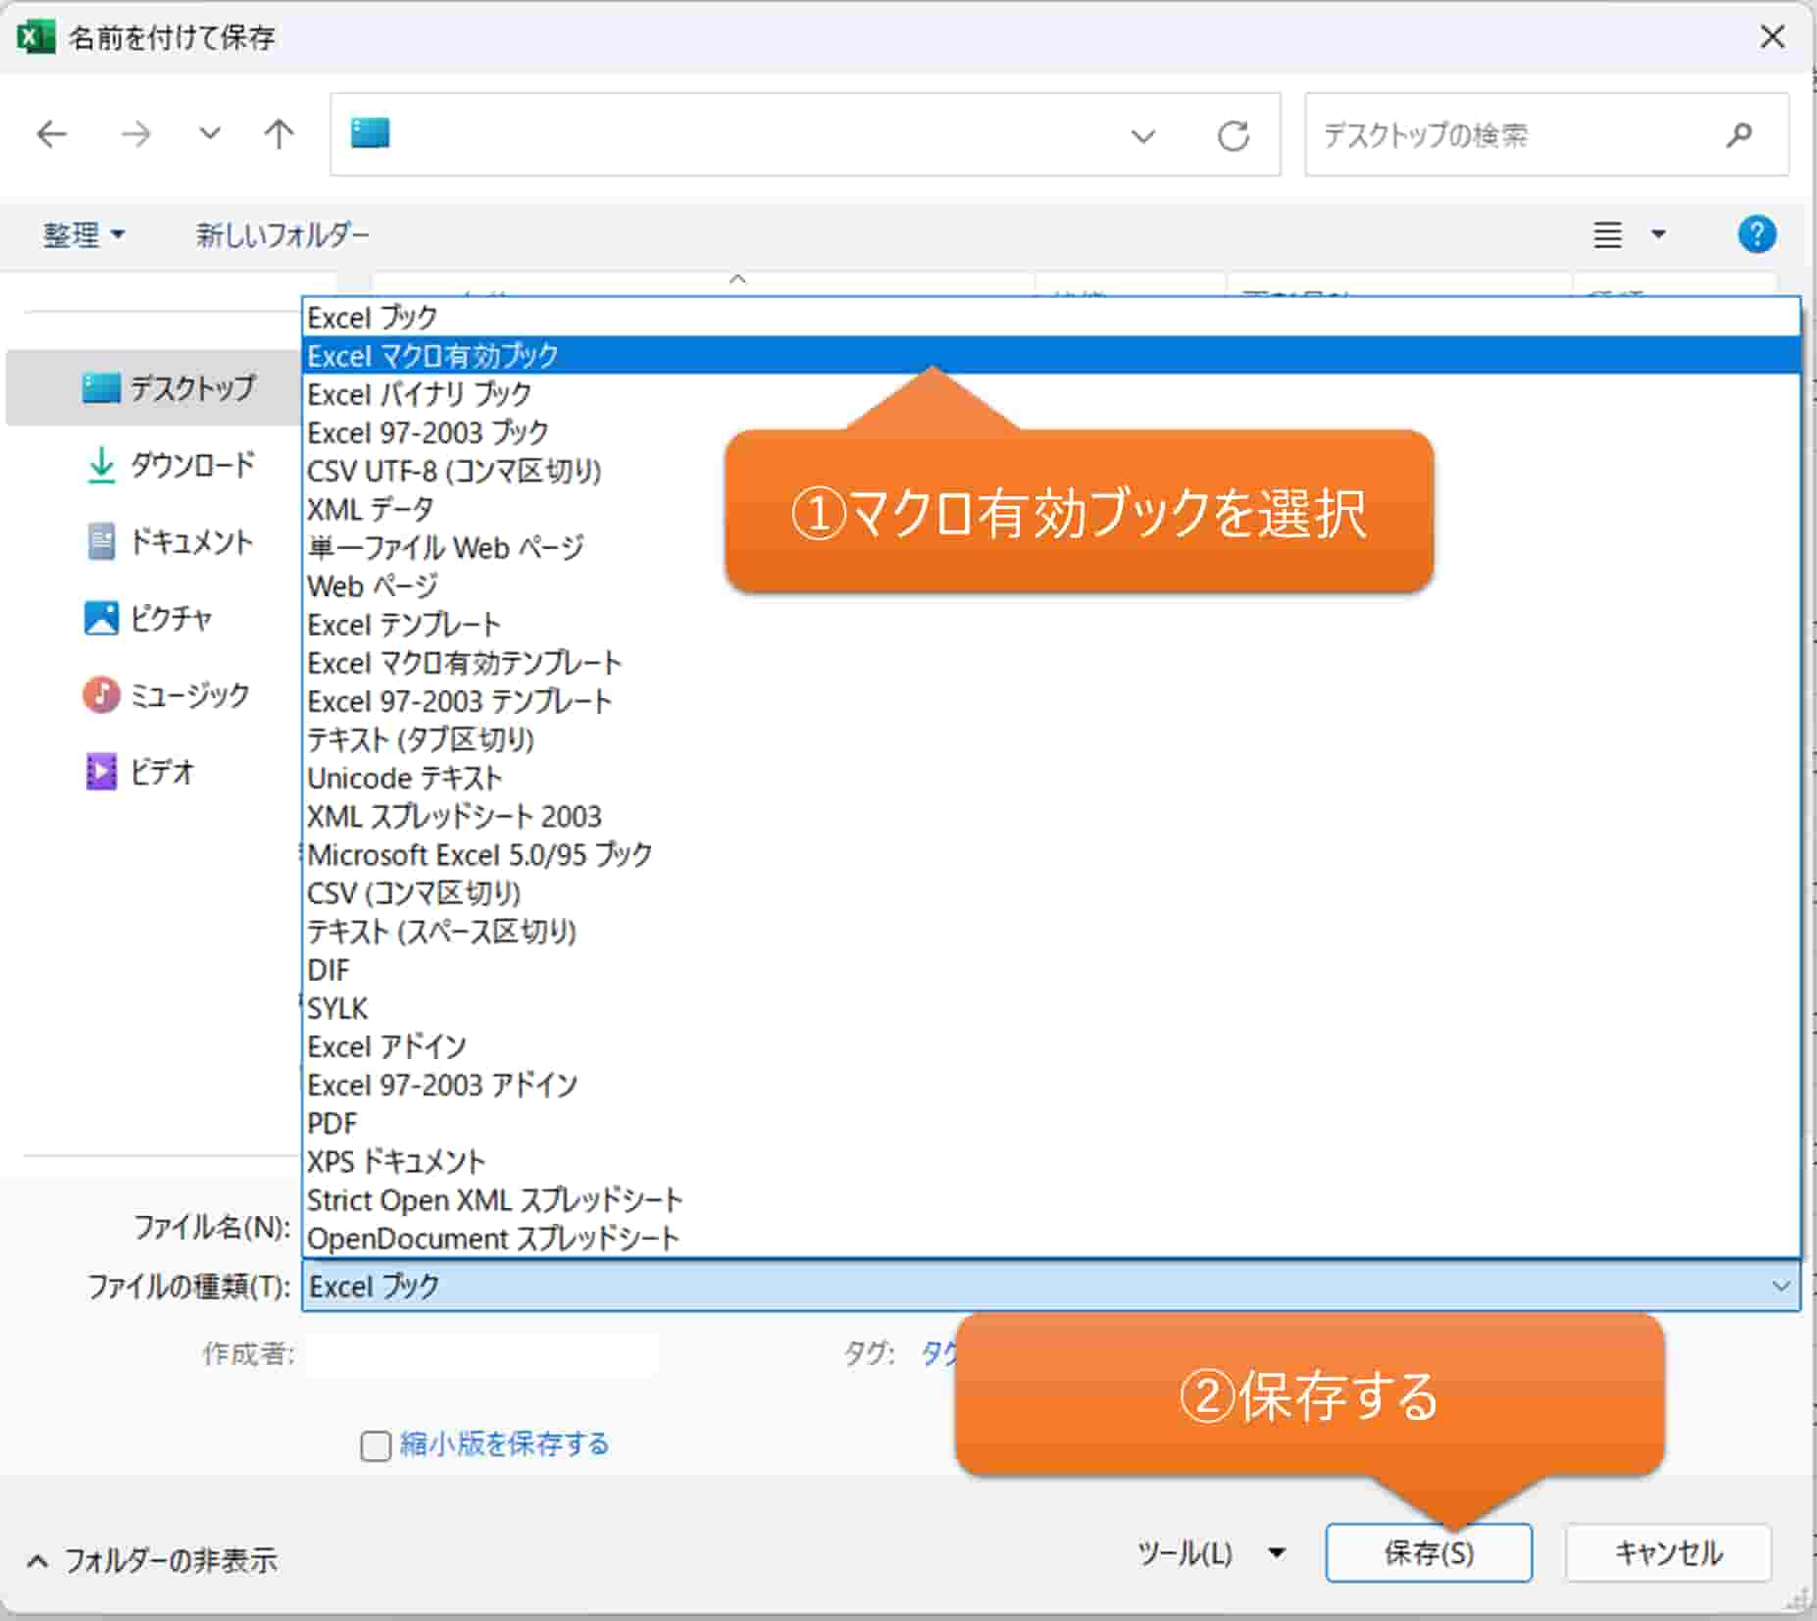This screenshot has height=1621, width=1817.
Task: Choose PDF file type
Action: pos(1051,1123)
